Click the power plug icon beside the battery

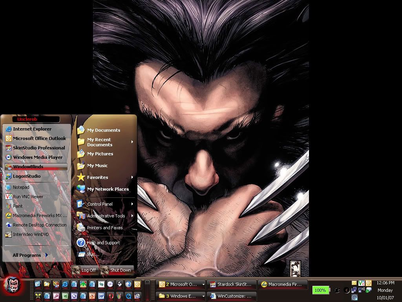click(x=337, y=291)
